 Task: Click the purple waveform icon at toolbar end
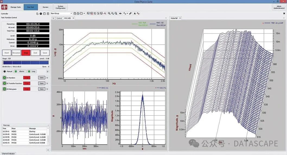pos(138,14)
